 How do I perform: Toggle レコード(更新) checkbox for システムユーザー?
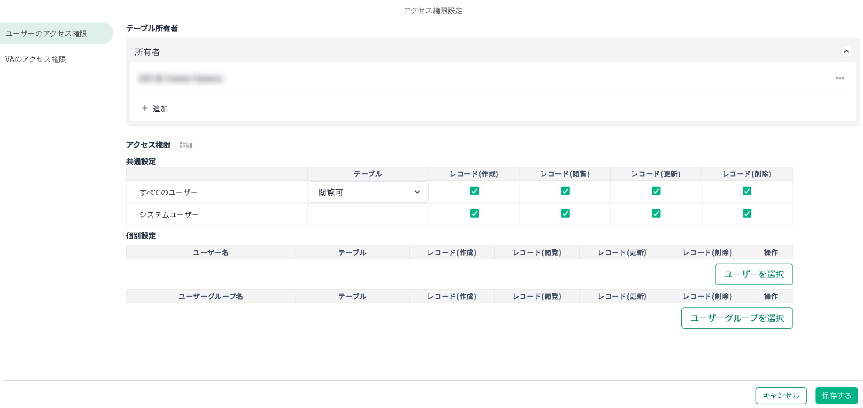click(x=656, y=213)
